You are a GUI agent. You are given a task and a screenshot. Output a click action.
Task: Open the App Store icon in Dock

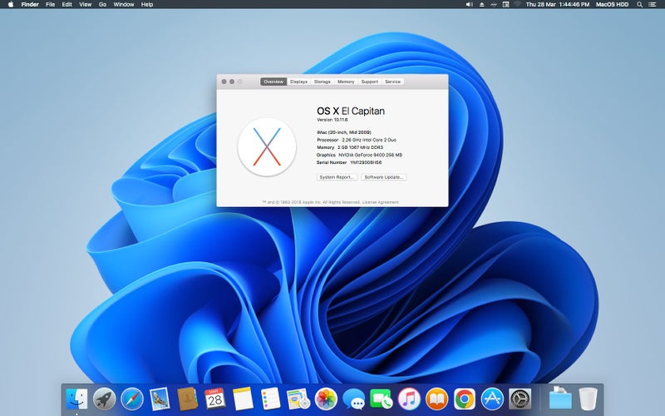(492, 399)
